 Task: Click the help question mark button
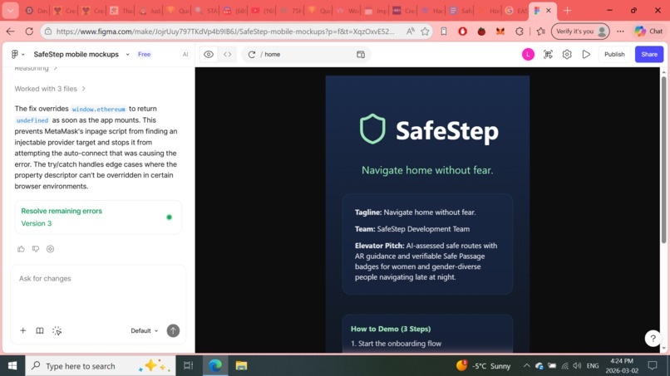click(x=653, y=339)
